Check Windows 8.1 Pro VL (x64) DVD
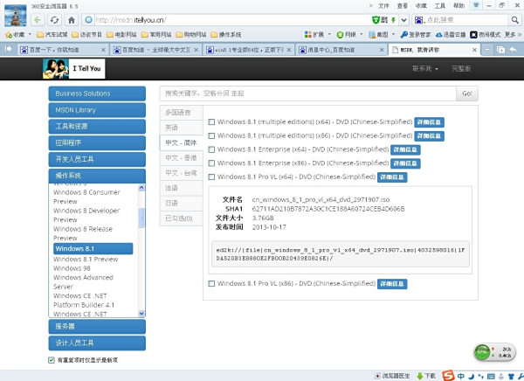This screenshot has width=524, height=381. coord(211,177)
